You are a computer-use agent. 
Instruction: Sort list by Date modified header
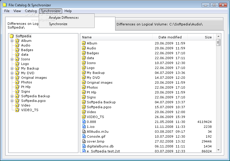pos(170,37)
